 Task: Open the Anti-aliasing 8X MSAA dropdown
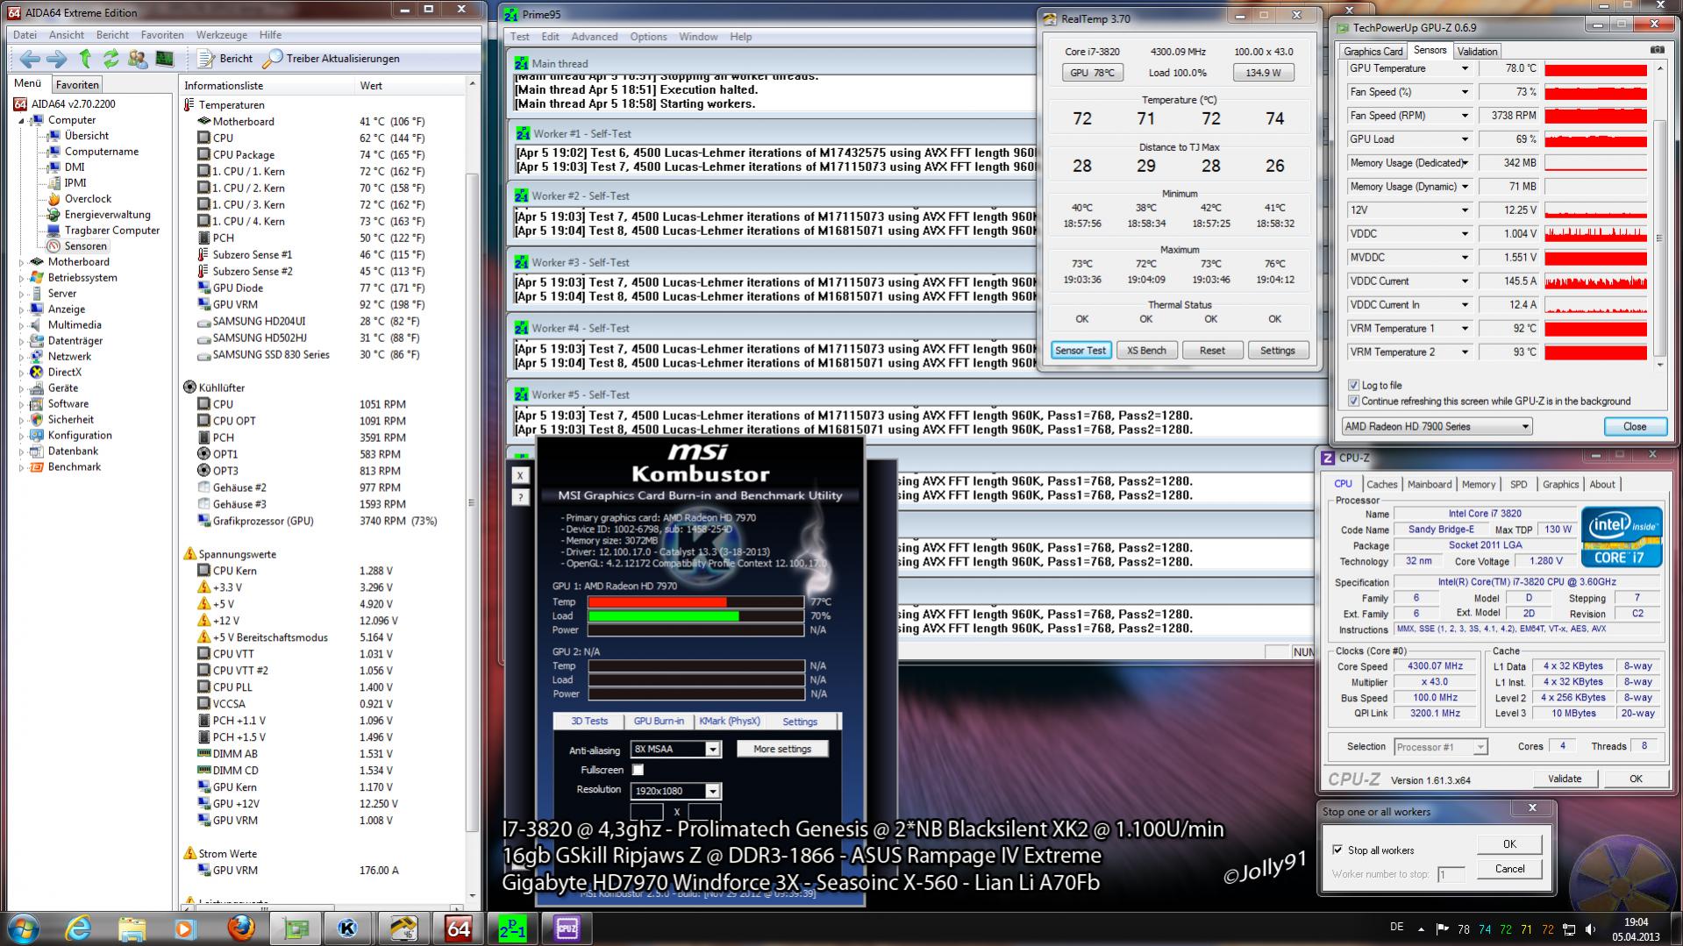[x=676, y=750]
